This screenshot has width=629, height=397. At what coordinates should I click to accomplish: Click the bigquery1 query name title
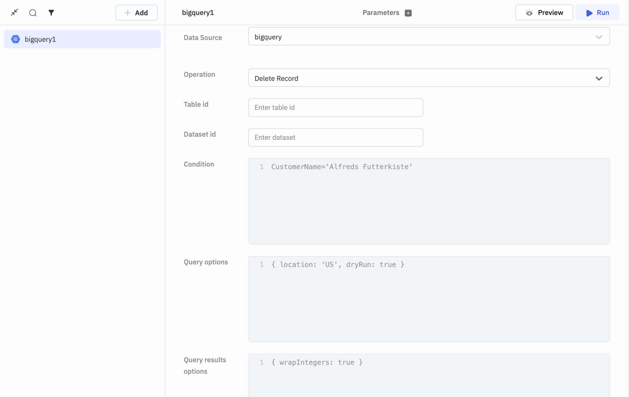[x=198, y=13]
